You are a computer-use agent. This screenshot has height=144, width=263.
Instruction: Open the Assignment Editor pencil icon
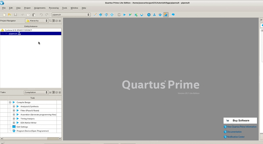[x=95, y=15]
